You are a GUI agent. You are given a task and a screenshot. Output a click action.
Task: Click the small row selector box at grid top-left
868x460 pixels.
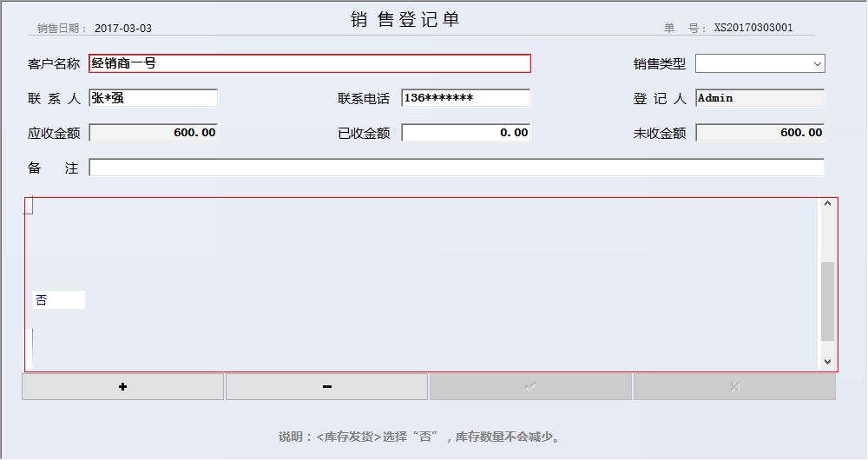(29, 206)
